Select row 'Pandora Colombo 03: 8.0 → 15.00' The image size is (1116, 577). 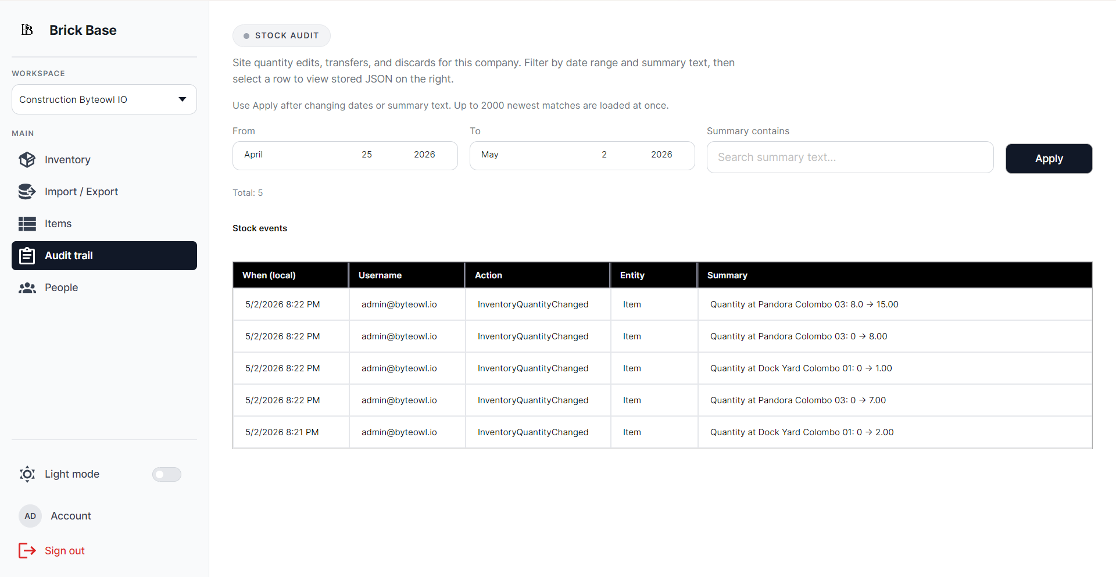(x=663, y=304)
